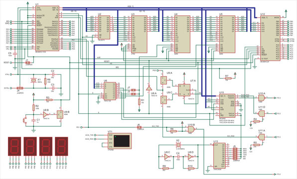Select the U11:D NAND gate
The width and height of the screenshot is (297, 179).
click(262, 113)
